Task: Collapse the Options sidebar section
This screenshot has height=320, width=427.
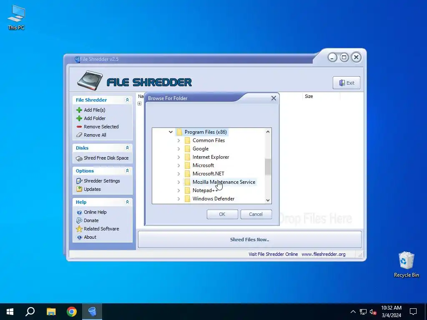Action: pos(127,170)
